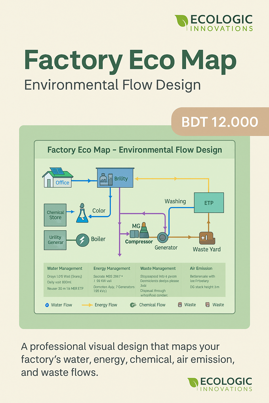
Task: Select the Boiler lightning icon
Action: tap(82, 239)
